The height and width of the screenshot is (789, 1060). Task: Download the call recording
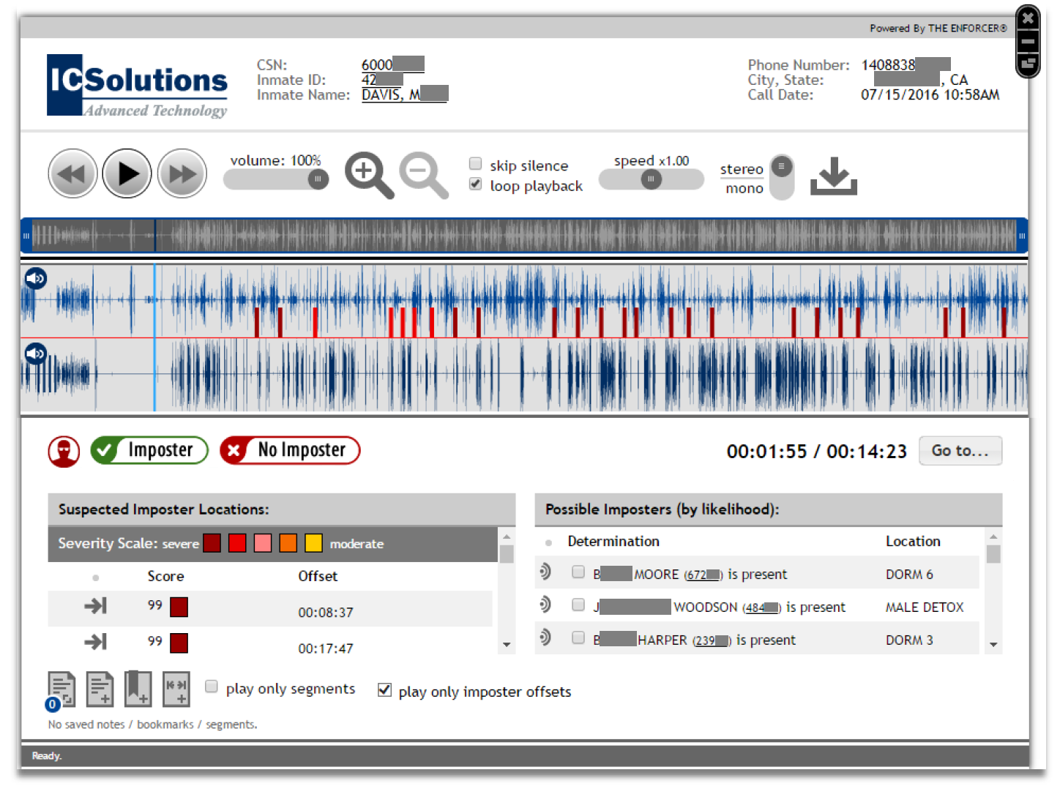834,176
